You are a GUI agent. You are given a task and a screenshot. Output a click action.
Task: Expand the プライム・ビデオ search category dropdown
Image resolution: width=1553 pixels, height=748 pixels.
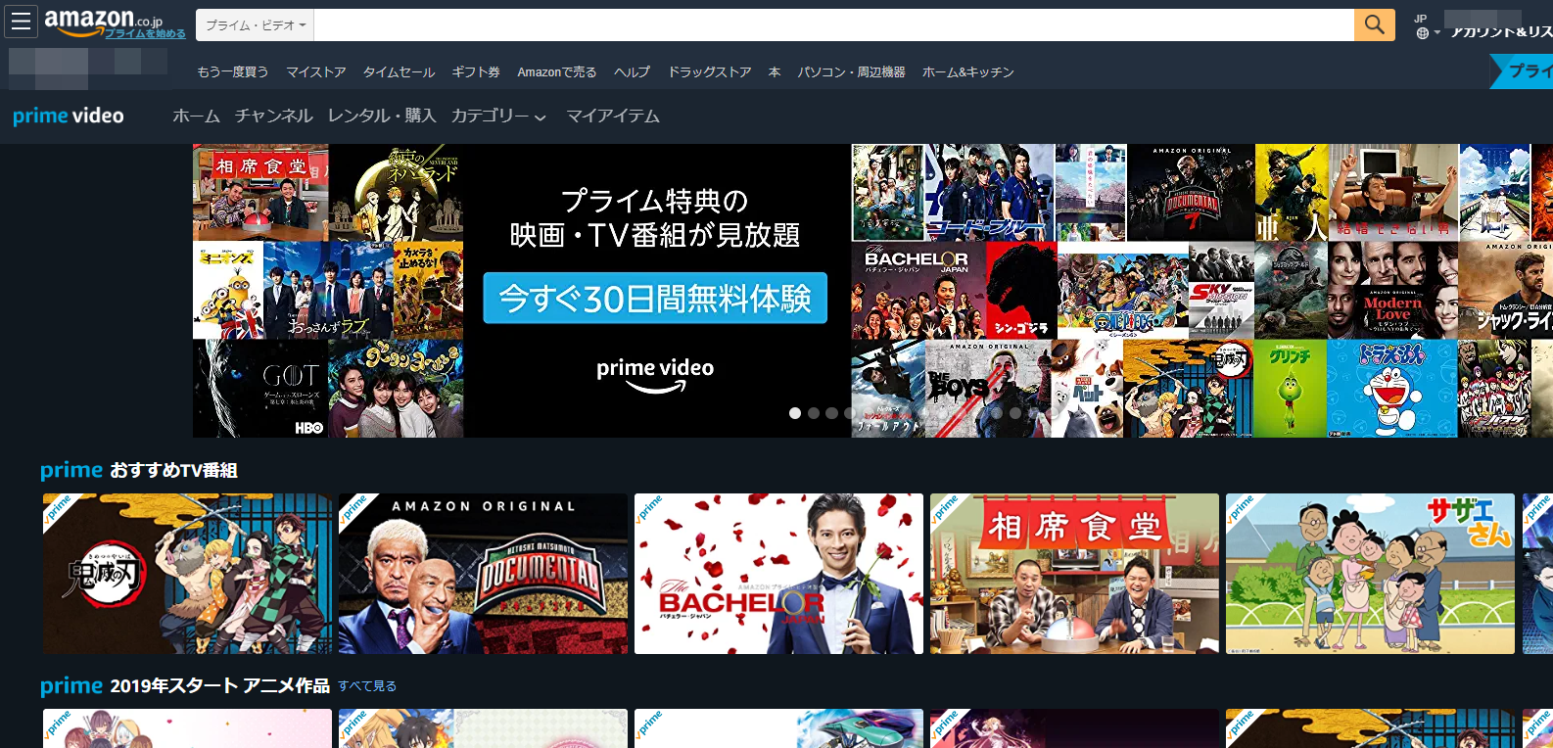tap(255, 25)
